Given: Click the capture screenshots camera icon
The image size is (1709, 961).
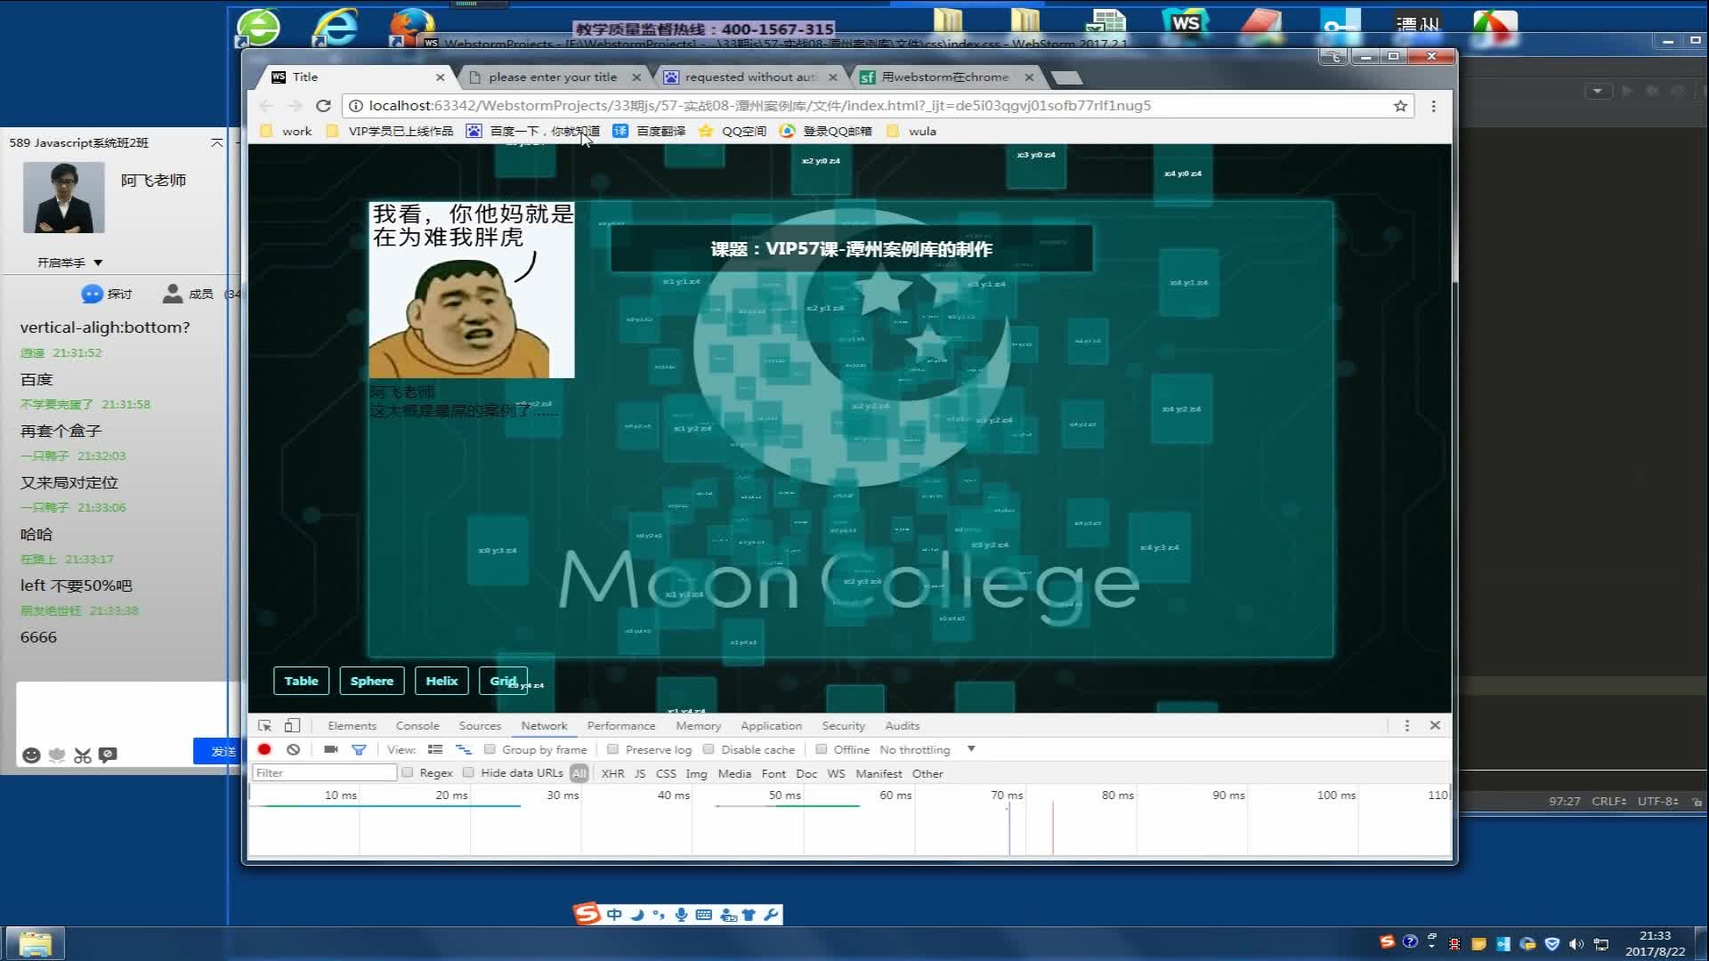Looking at the screenshot, I should (330, 749).
